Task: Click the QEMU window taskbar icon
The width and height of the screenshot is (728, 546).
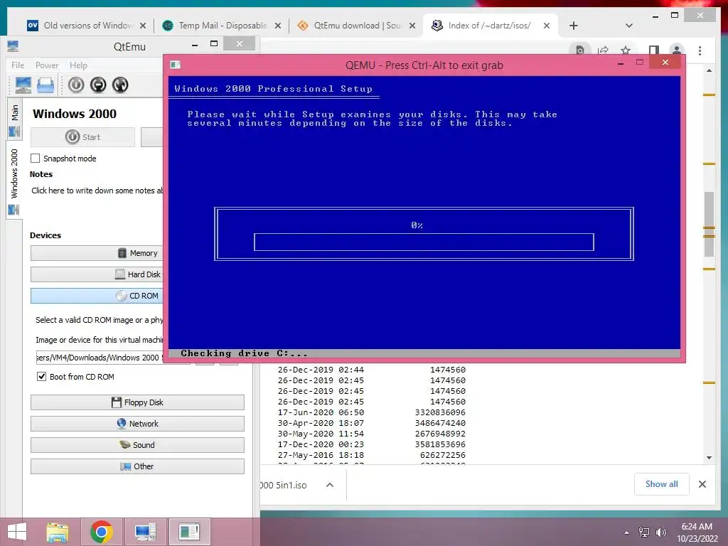Action: click(x=189, y=532)
